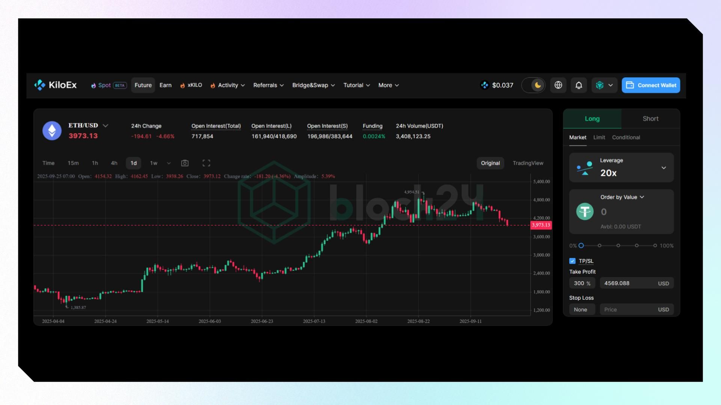Click the USDT Tether icon
Image resolution: width=721 pixels, height=405 pixels.
point(585,211)
